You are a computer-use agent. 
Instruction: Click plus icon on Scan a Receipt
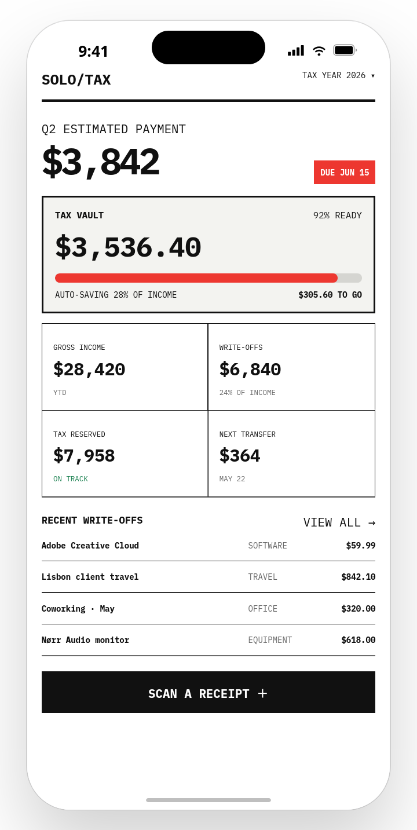(262, 693)
